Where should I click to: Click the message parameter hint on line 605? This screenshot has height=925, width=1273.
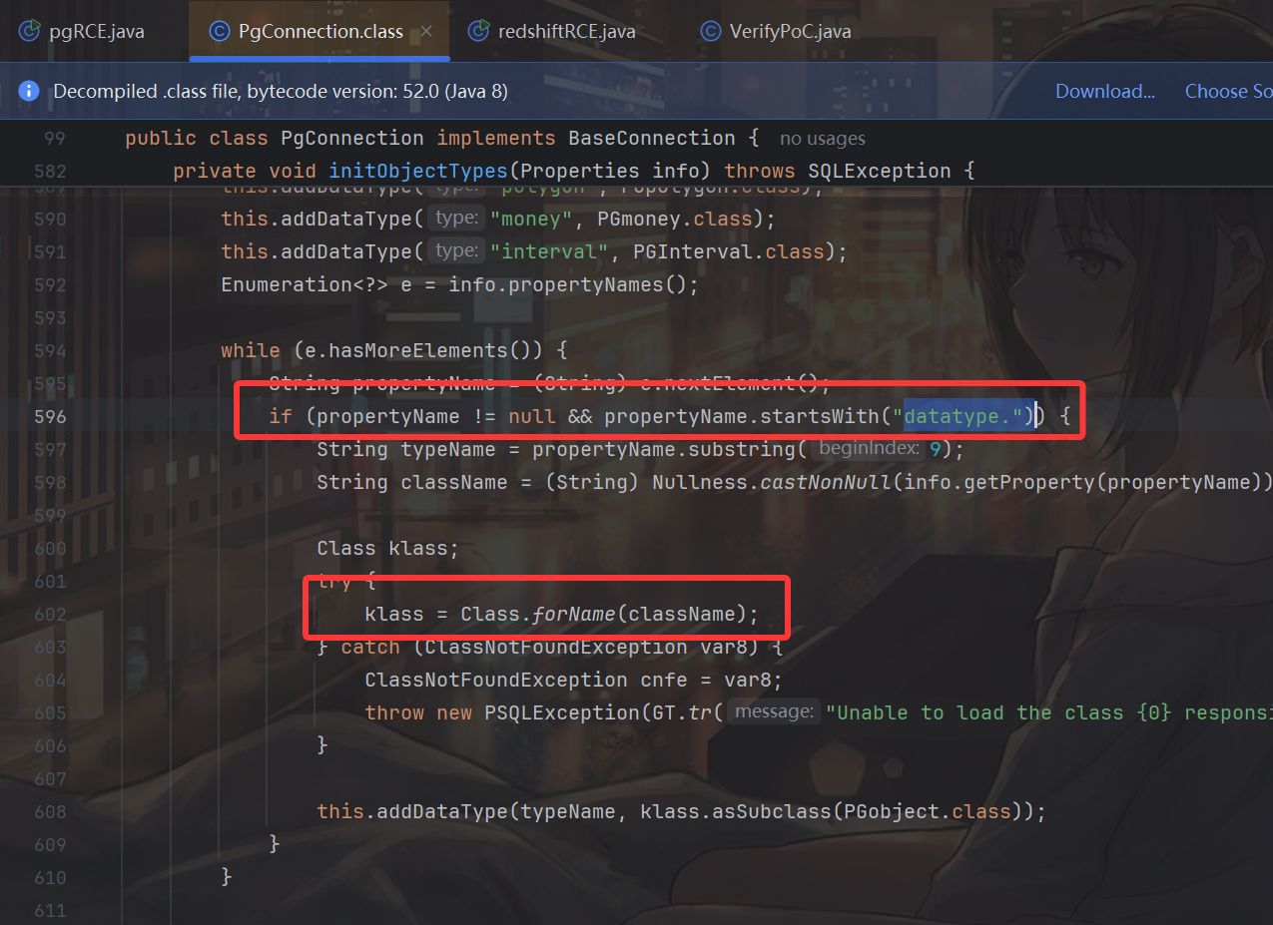click(x=774, y=712)
